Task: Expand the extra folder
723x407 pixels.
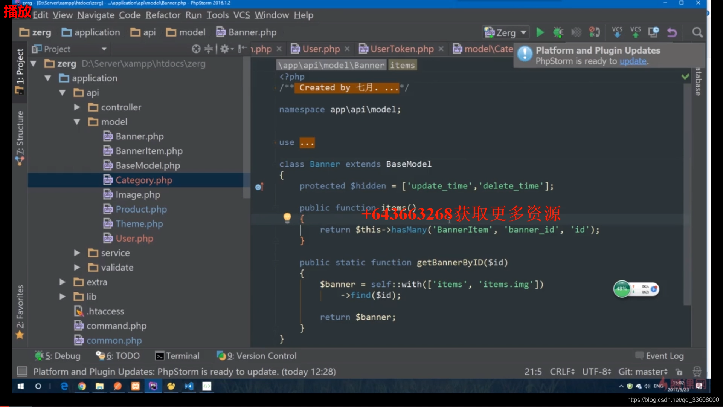Action: point(63,282)
